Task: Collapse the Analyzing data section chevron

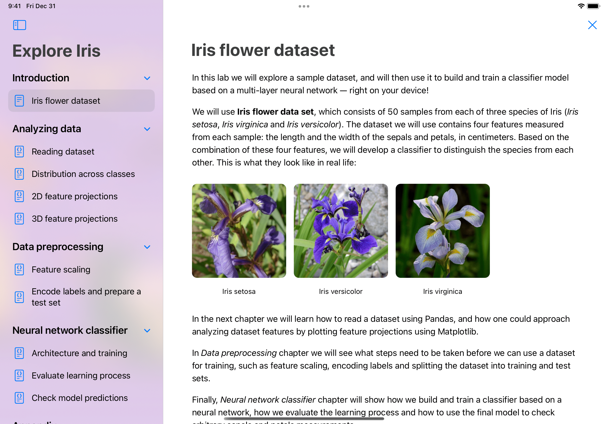Action: [x=147, y=129]
